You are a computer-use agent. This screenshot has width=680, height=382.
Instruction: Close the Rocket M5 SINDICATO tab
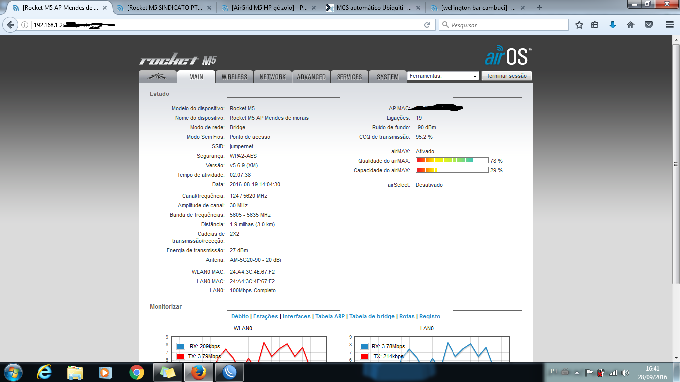[x=210, y=8]
